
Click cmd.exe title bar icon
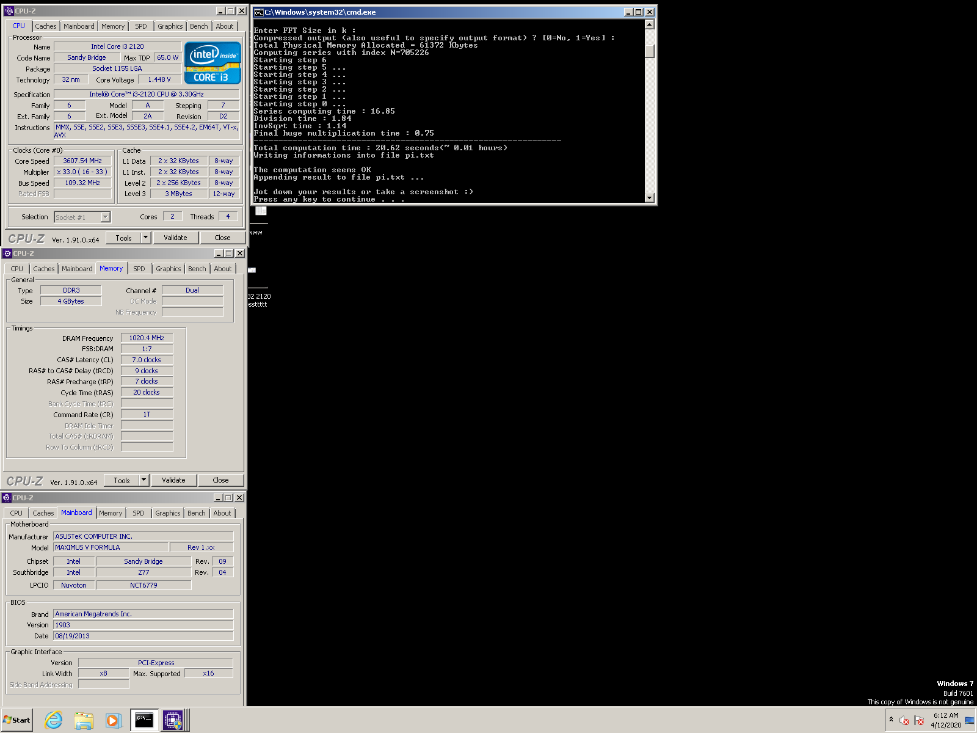258,12
